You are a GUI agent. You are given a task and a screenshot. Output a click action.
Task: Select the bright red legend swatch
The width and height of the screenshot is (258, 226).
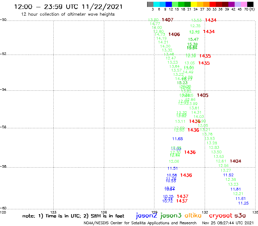click(x=213, y=4)
